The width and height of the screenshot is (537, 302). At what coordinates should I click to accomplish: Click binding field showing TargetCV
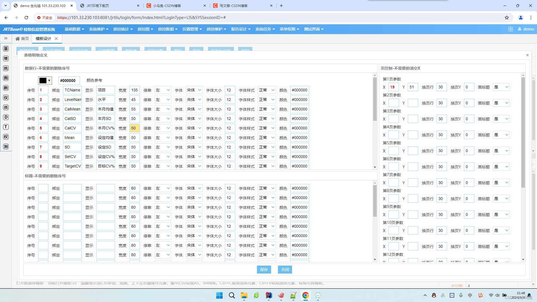(72, 166)
